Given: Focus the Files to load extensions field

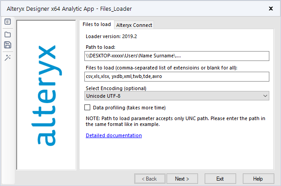Looking at the screenshot, I should pyautogui.click(x=177, y=77).
